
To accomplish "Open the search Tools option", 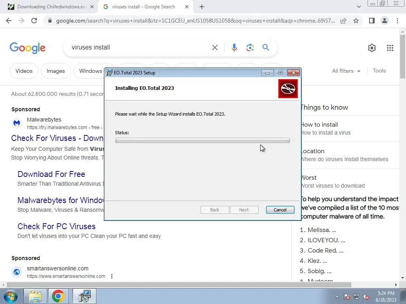I will [379, 70].
